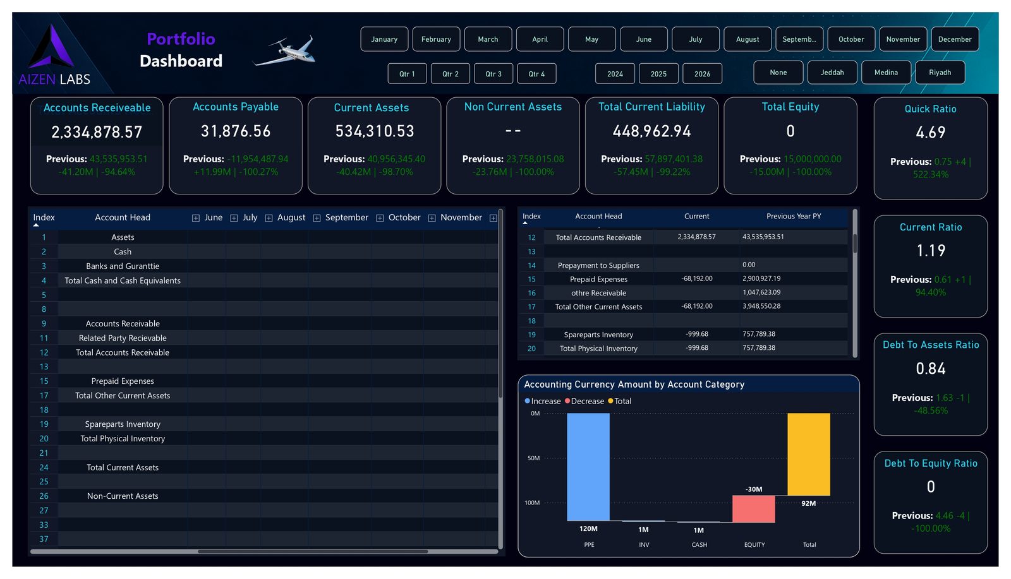Click the sort arrow under left table Index
The image size is (1011, 579).
(36, 225)
